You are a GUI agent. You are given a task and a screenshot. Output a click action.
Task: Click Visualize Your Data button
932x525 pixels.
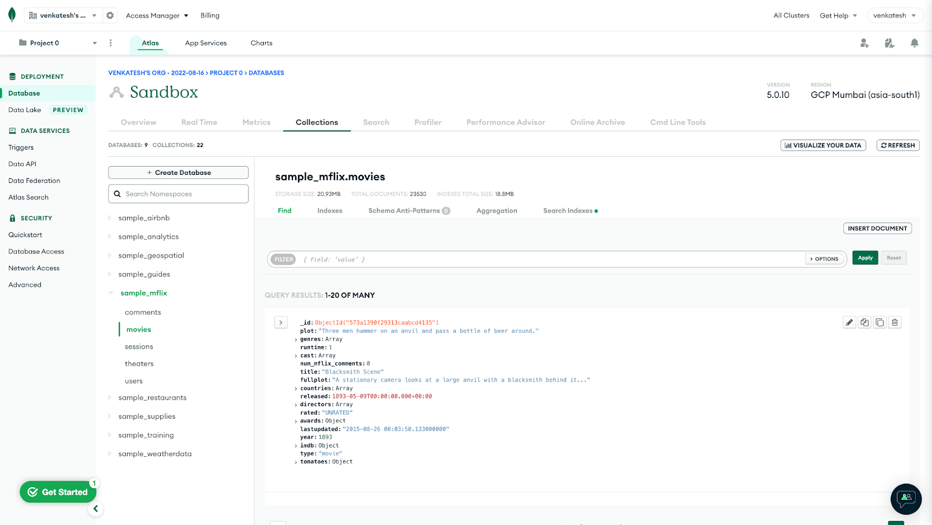point(823,145)
